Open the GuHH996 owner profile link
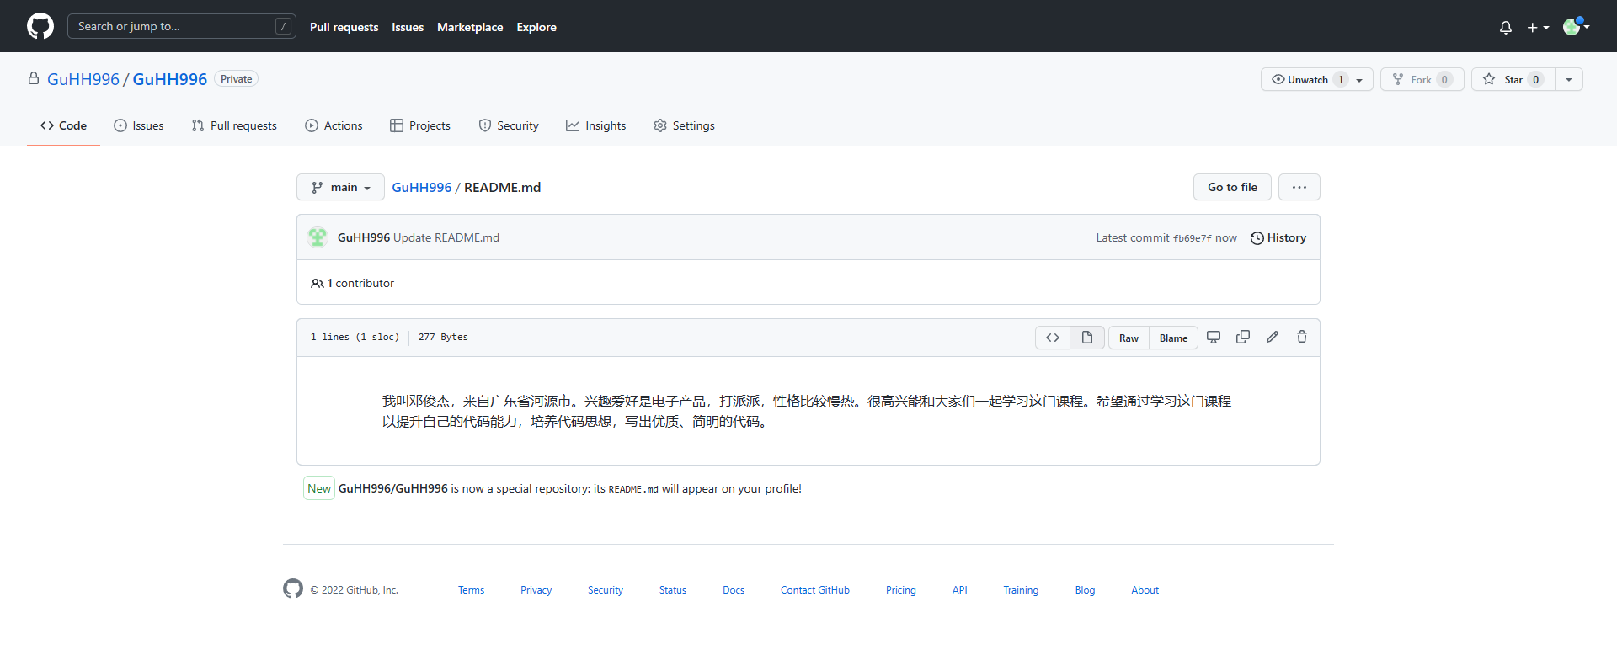The height and width of the screenshot is (655, 1617). click(x=83, y=79)
